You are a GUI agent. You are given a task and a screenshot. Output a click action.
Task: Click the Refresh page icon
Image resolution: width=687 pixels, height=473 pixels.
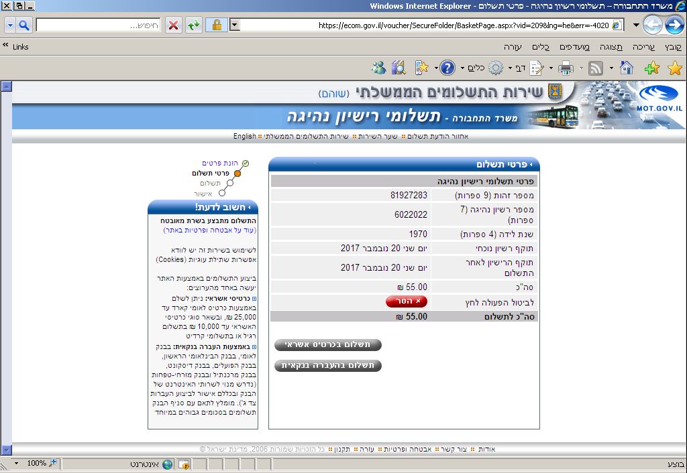coord(194,25)
